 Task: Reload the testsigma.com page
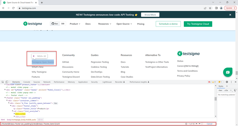click(x=13, y=8)
